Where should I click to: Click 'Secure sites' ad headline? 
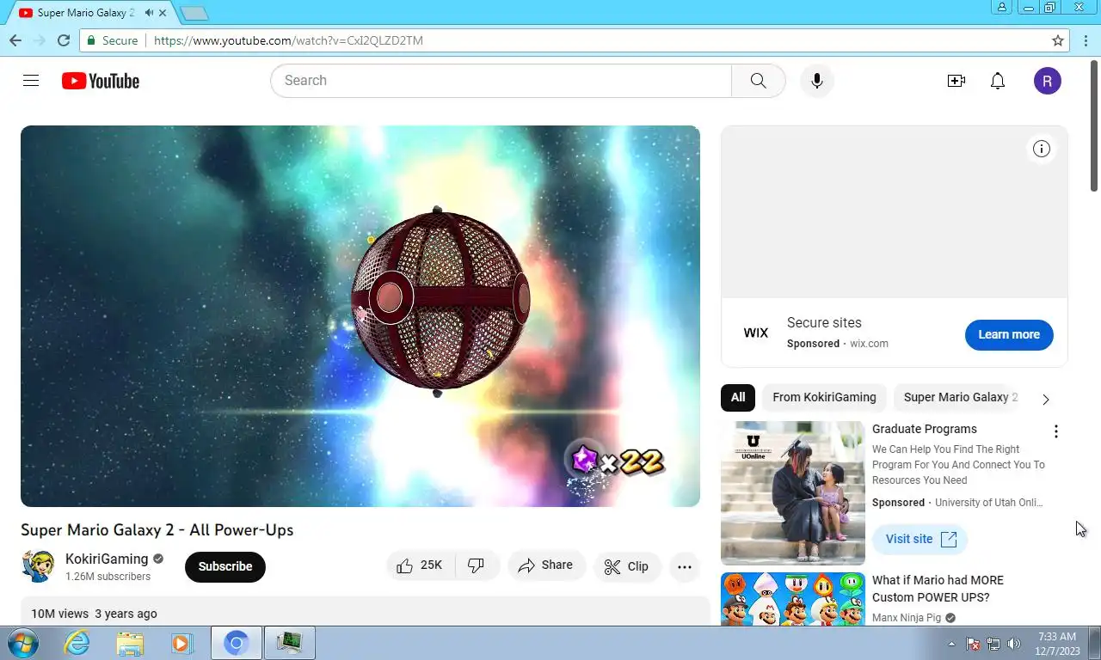pyautogui.click(x=824, y=323)
